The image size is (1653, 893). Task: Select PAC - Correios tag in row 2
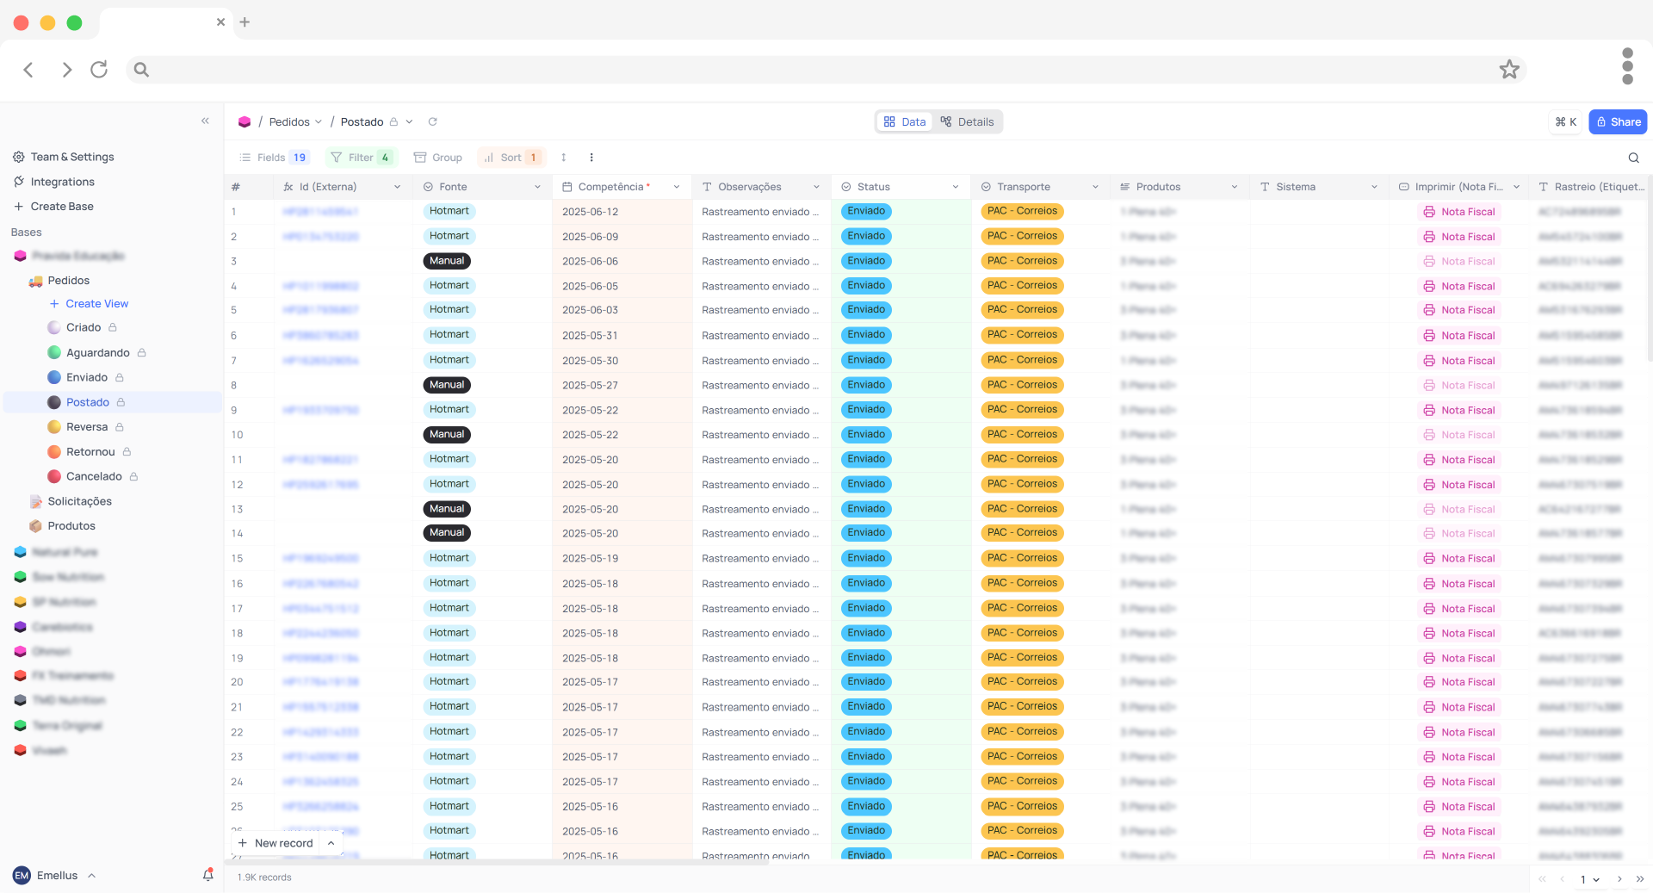tap(1022, 237)
